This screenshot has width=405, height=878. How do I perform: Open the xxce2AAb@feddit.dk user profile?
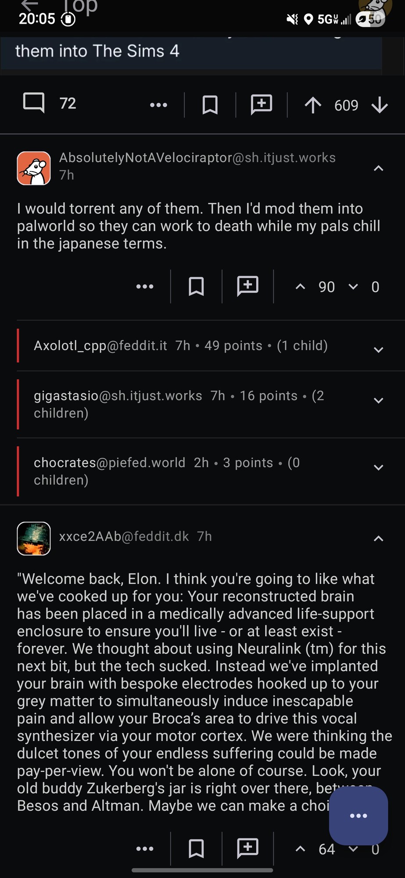click(x=124, y=536)
